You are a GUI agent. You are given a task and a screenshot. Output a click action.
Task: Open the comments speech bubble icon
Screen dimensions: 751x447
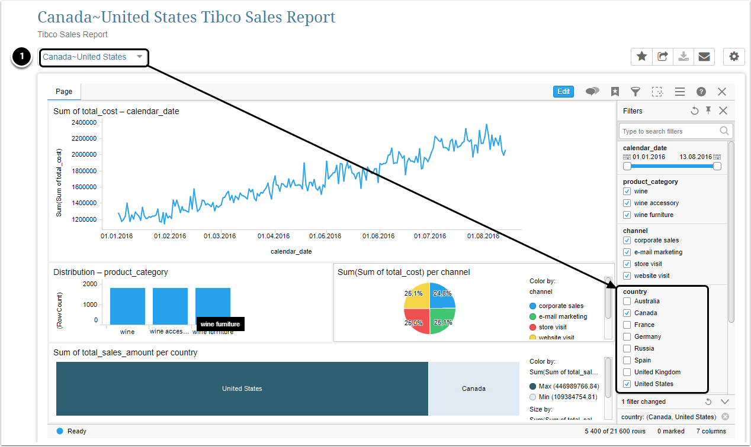(592, 92)
